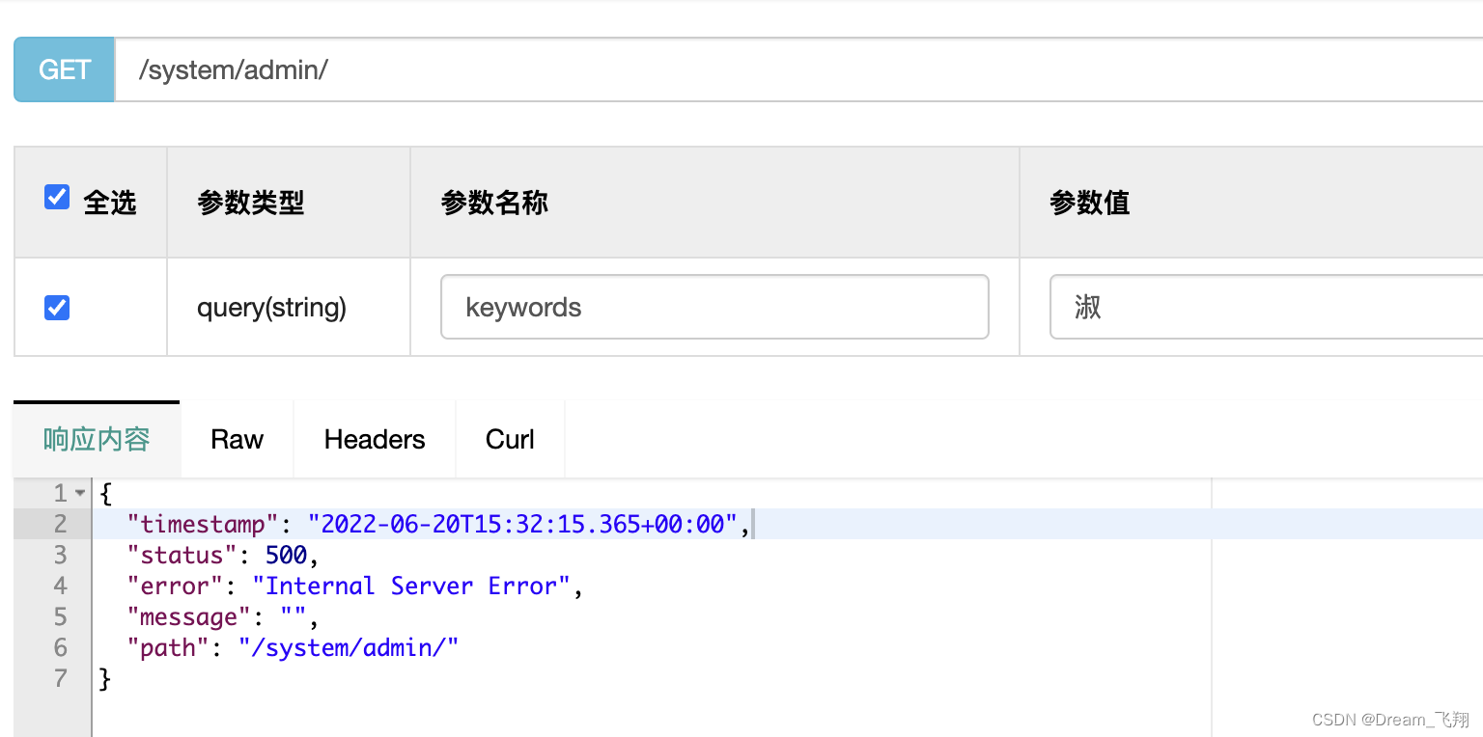Switch to the Raw tab
This screenshot has width=1483, height=737.
(236, 439)
